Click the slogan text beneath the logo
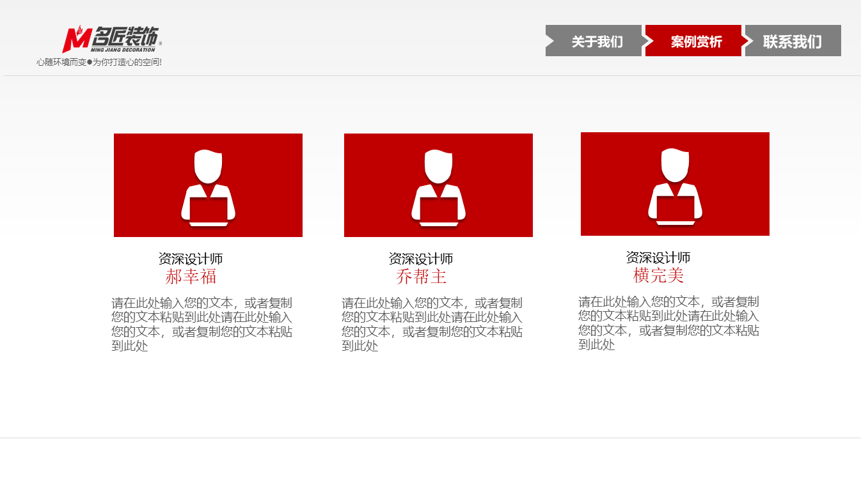 click(99, 62)
